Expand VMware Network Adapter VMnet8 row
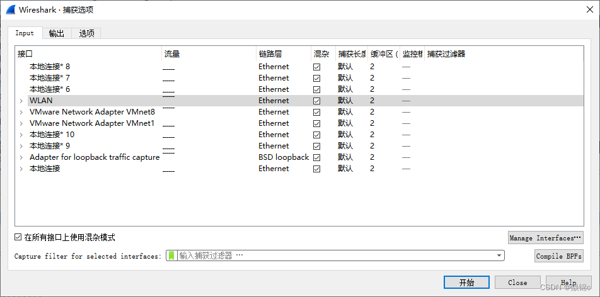 click(x=21, y=113)
